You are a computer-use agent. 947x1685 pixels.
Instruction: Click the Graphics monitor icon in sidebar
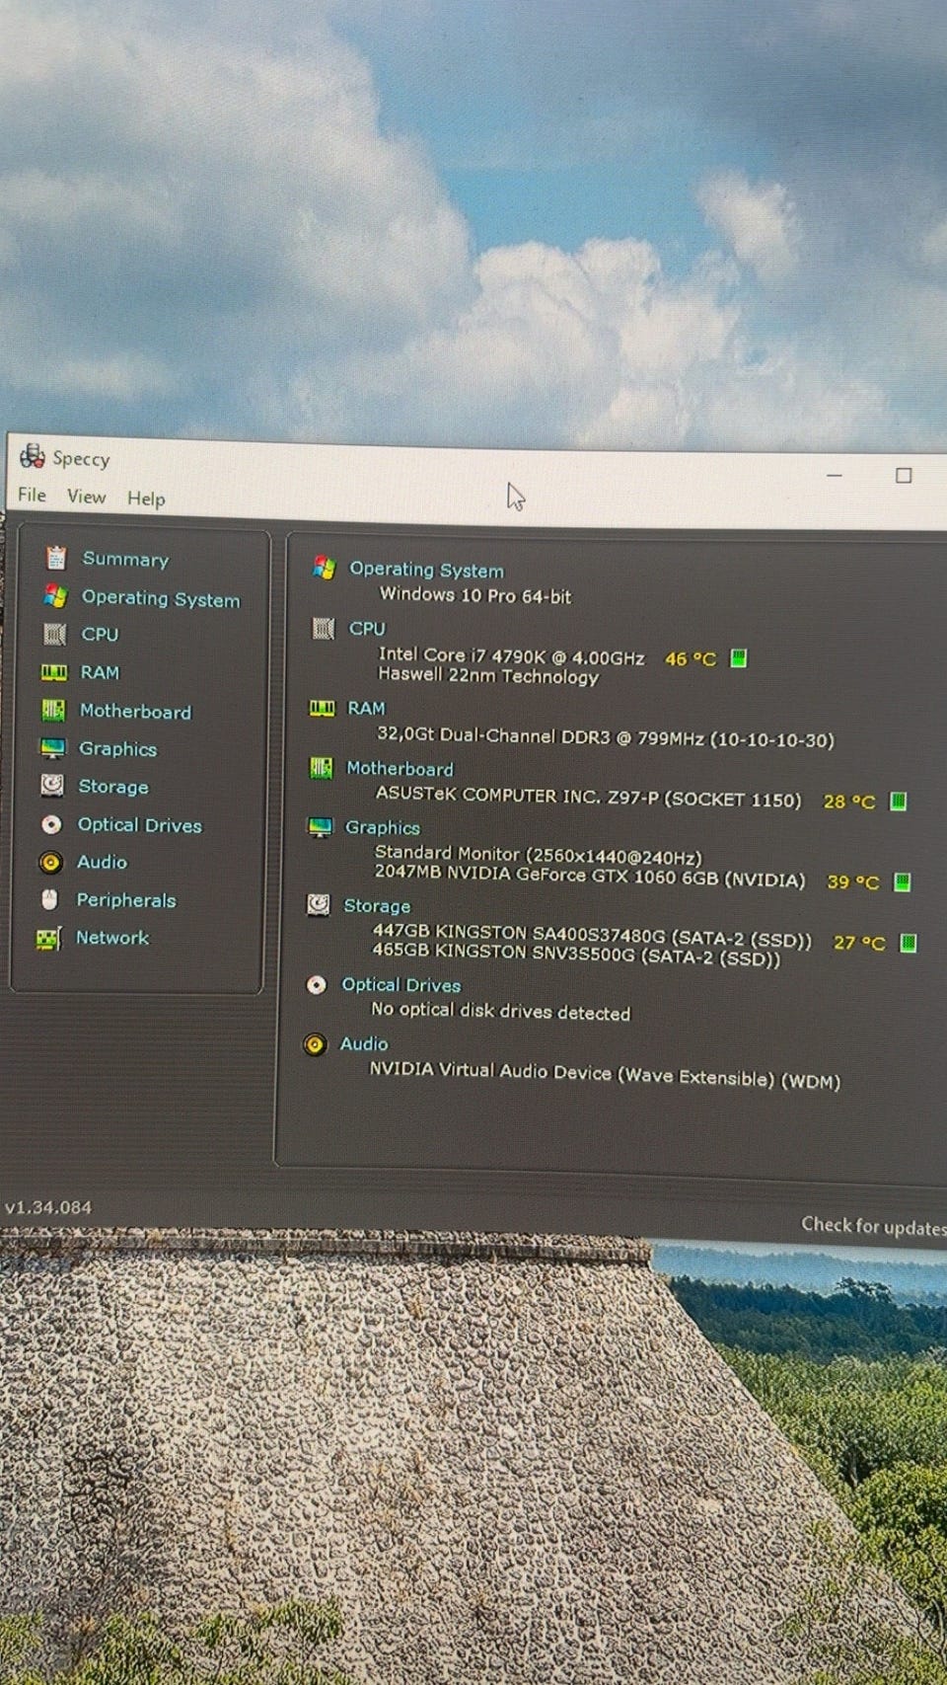click(x=52, y=748)
